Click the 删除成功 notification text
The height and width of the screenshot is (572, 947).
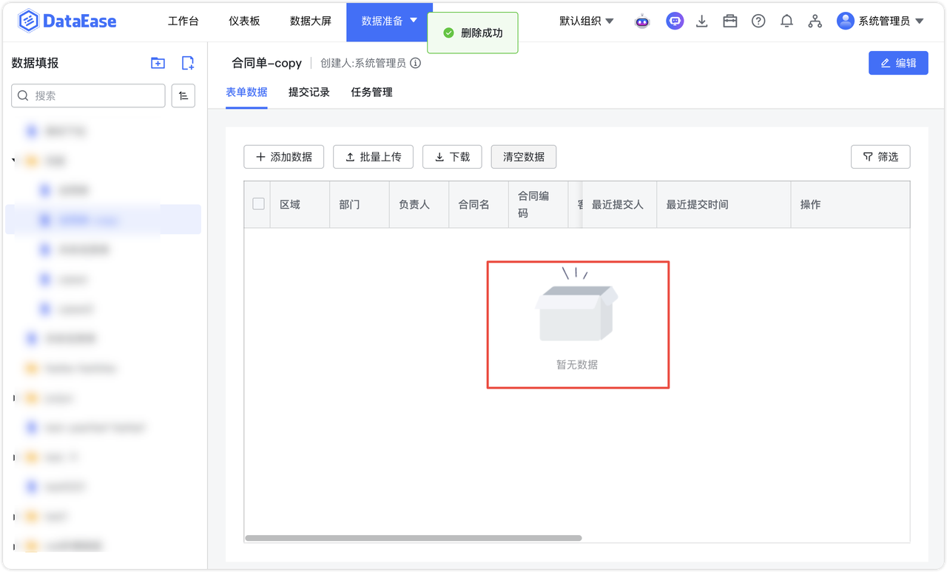(x=482, y=33)
